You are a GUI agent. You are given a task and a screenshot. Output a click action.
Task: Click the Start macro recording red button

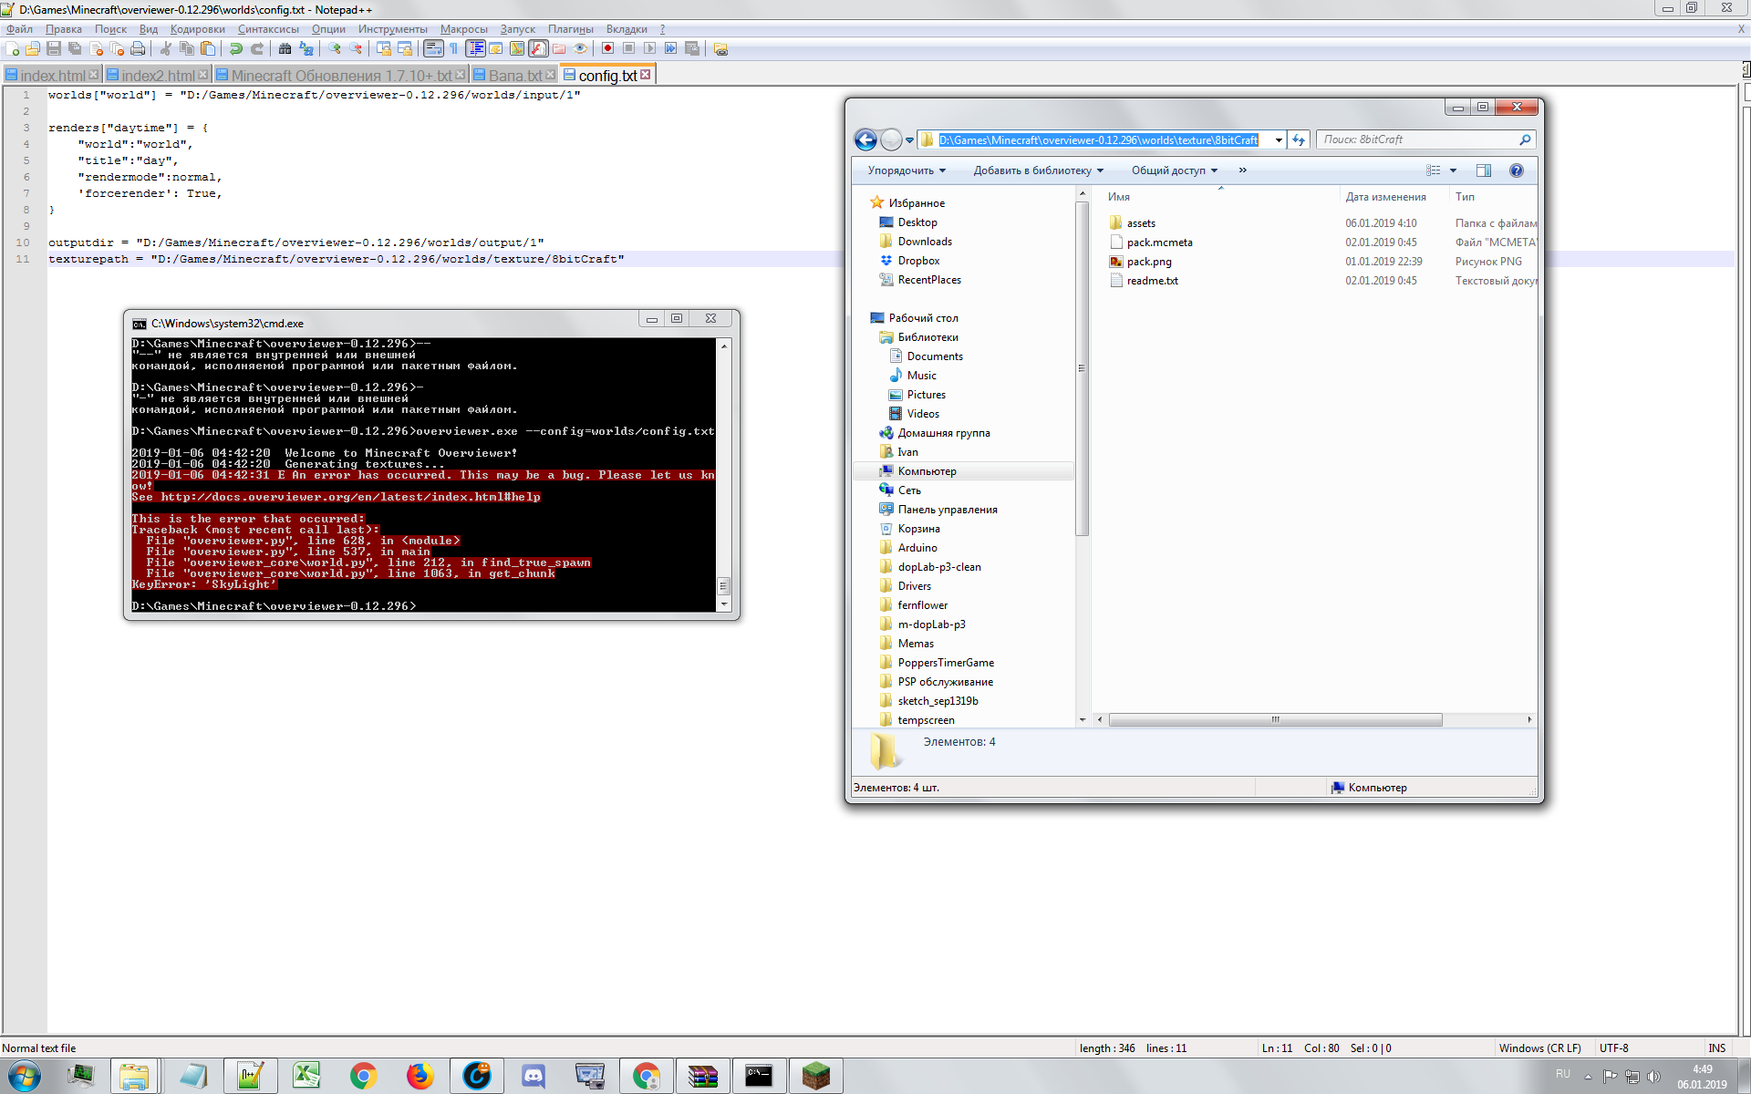tap(607, 48)
